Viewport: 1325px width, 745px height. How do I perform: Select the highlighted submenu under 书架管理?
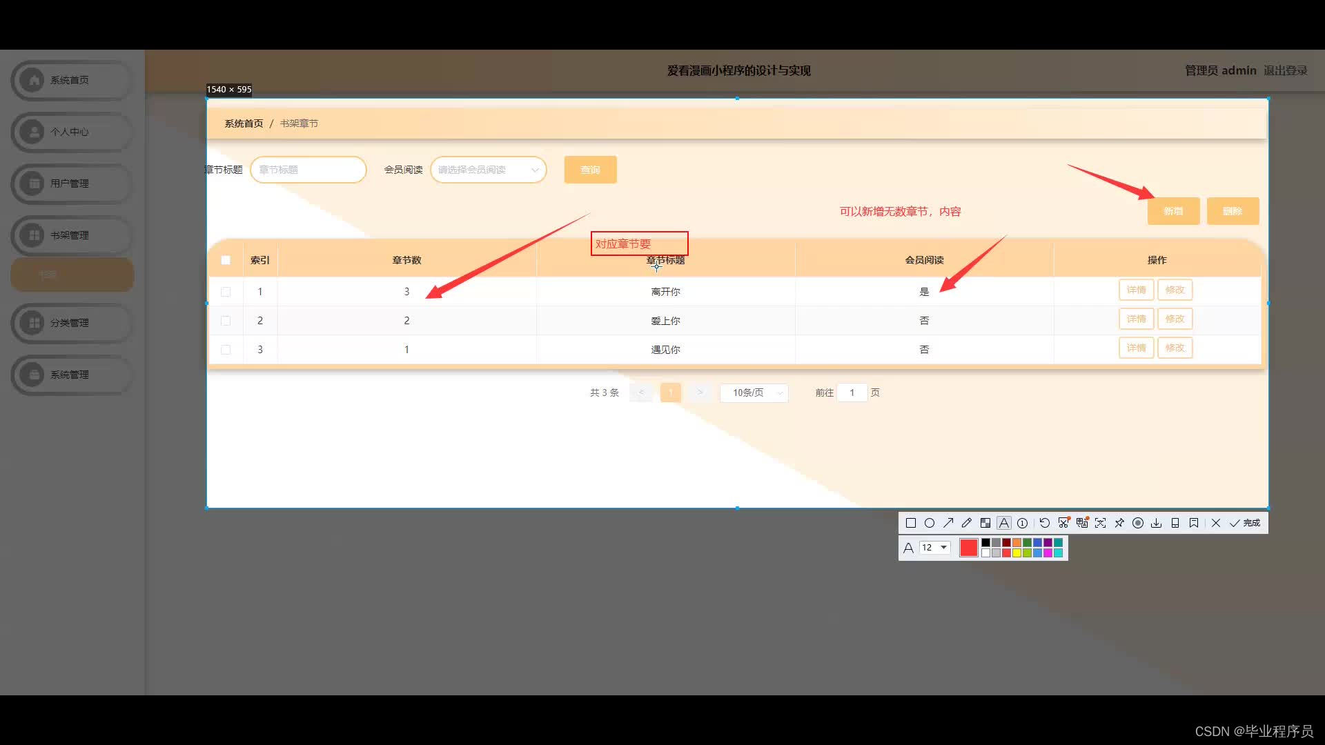tap(72, 275)
